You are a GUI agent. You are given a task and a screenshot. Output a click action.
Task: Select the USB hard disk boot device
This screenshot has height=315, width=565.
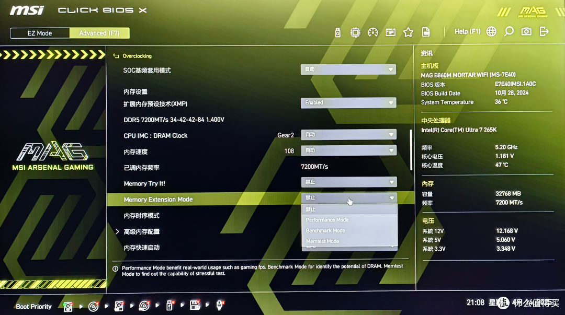pos(119,306)
